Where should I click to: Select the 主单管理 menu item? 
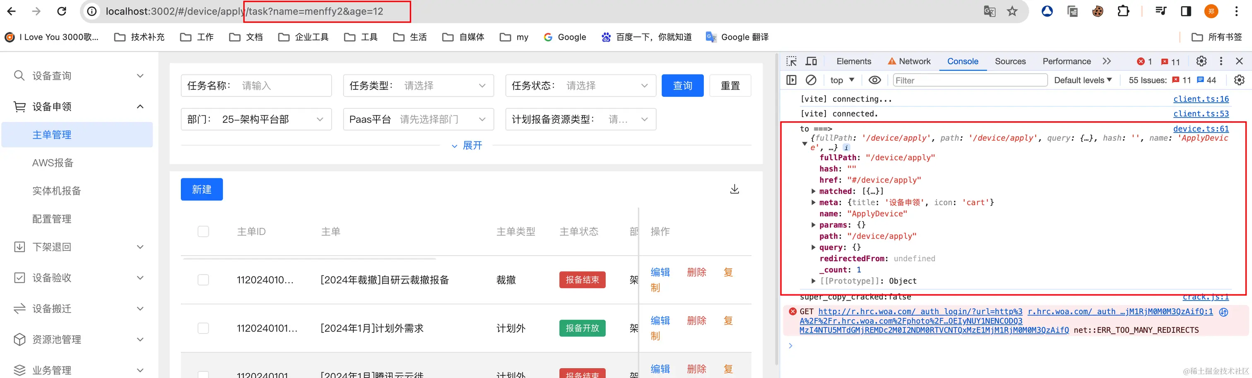pyautogui.click(x=77, y=135)
